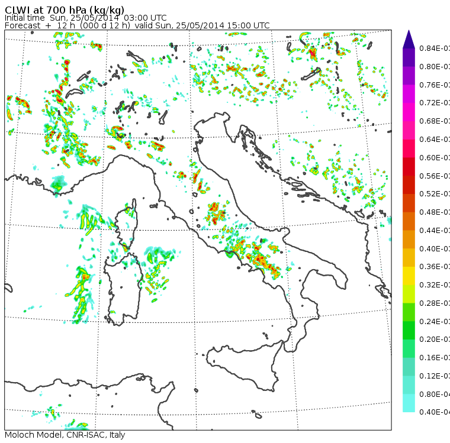Click the 0.32E colorbar label
The width and height of the screenshot is (450, 443).
pyautogui.click(x=435, y=285)
